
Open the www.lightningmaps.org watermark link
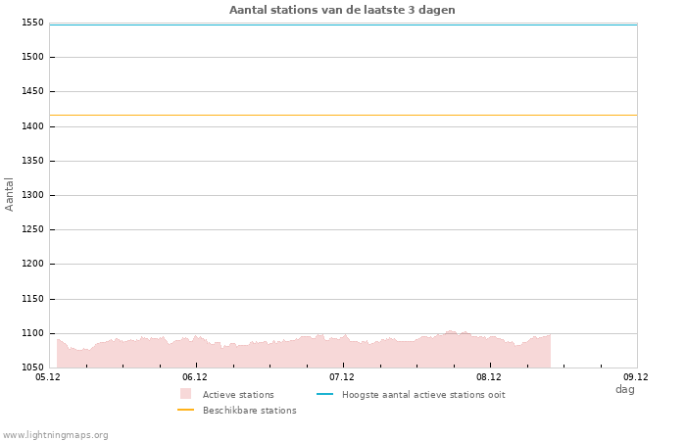[56, 435]
